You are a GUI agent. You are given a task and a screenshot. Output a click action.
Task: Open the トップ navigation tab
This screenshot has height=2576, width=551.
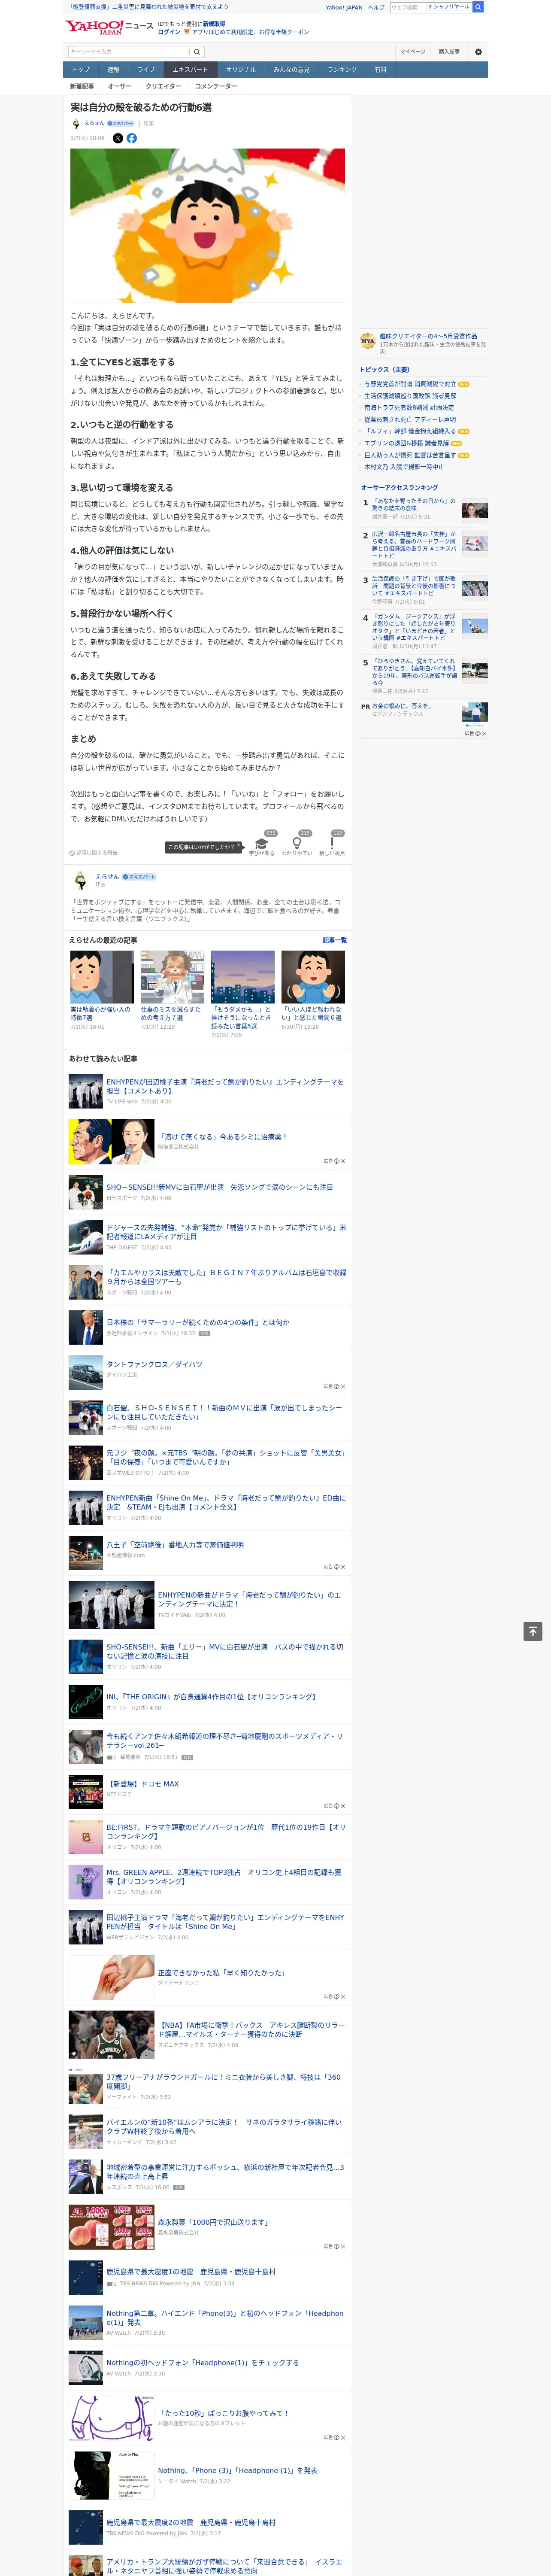(x=81, y=70)
